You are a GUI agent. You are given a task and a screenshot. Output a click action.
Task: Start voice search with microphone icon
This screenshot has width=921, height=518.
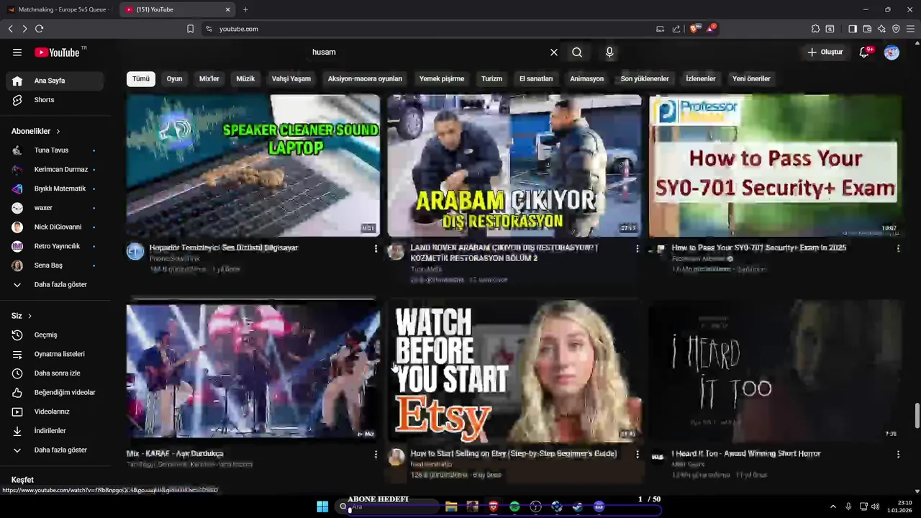[609, 52]
